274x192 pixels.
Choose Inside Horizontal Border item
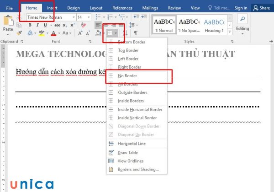pyautogui.click(x=137, y=110)
